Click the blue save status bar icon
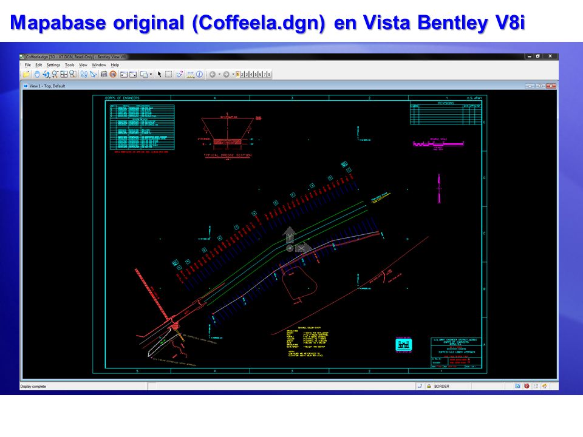583x437 pixels. [517, 386]
